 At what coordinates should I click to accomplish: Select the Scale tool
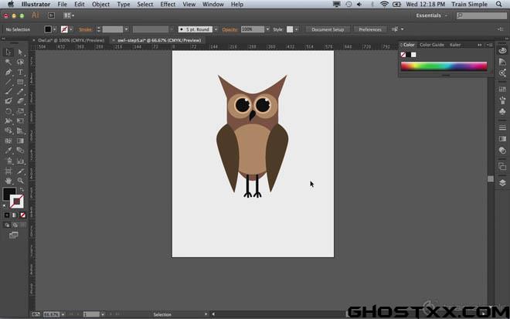(x=20, y=111)
